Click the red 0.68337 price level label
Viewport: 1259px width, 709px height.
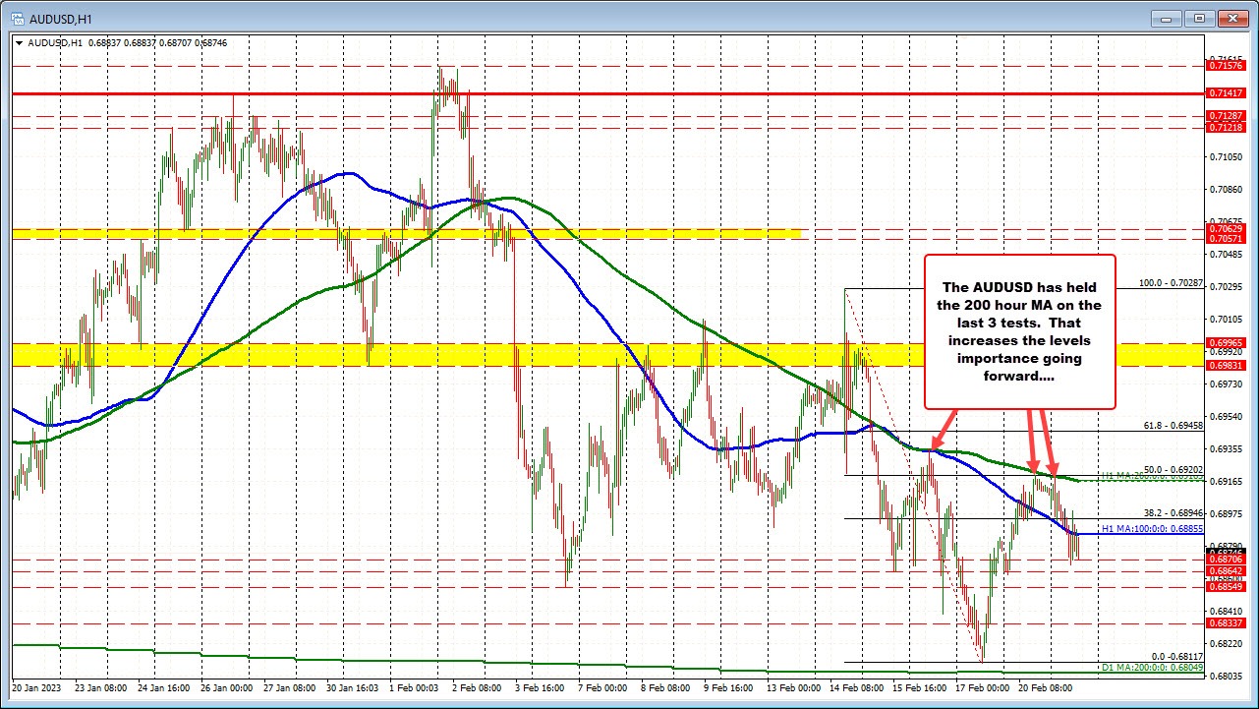pos(1227,623)
